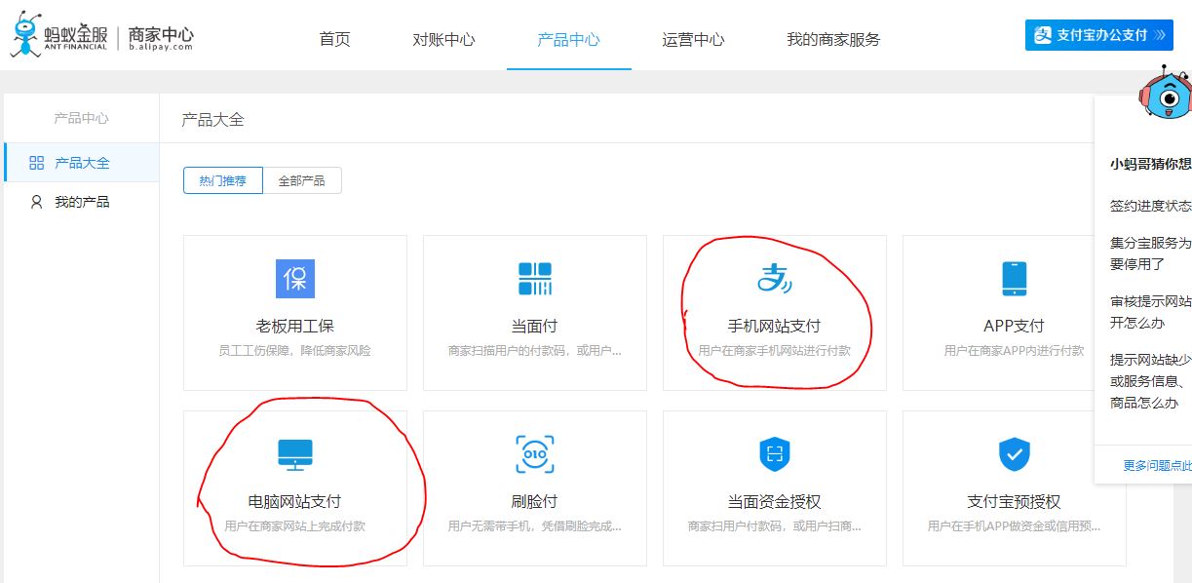Click the 老板用工保 product title
1192x583 pixels.
click(x=294, y=326)
